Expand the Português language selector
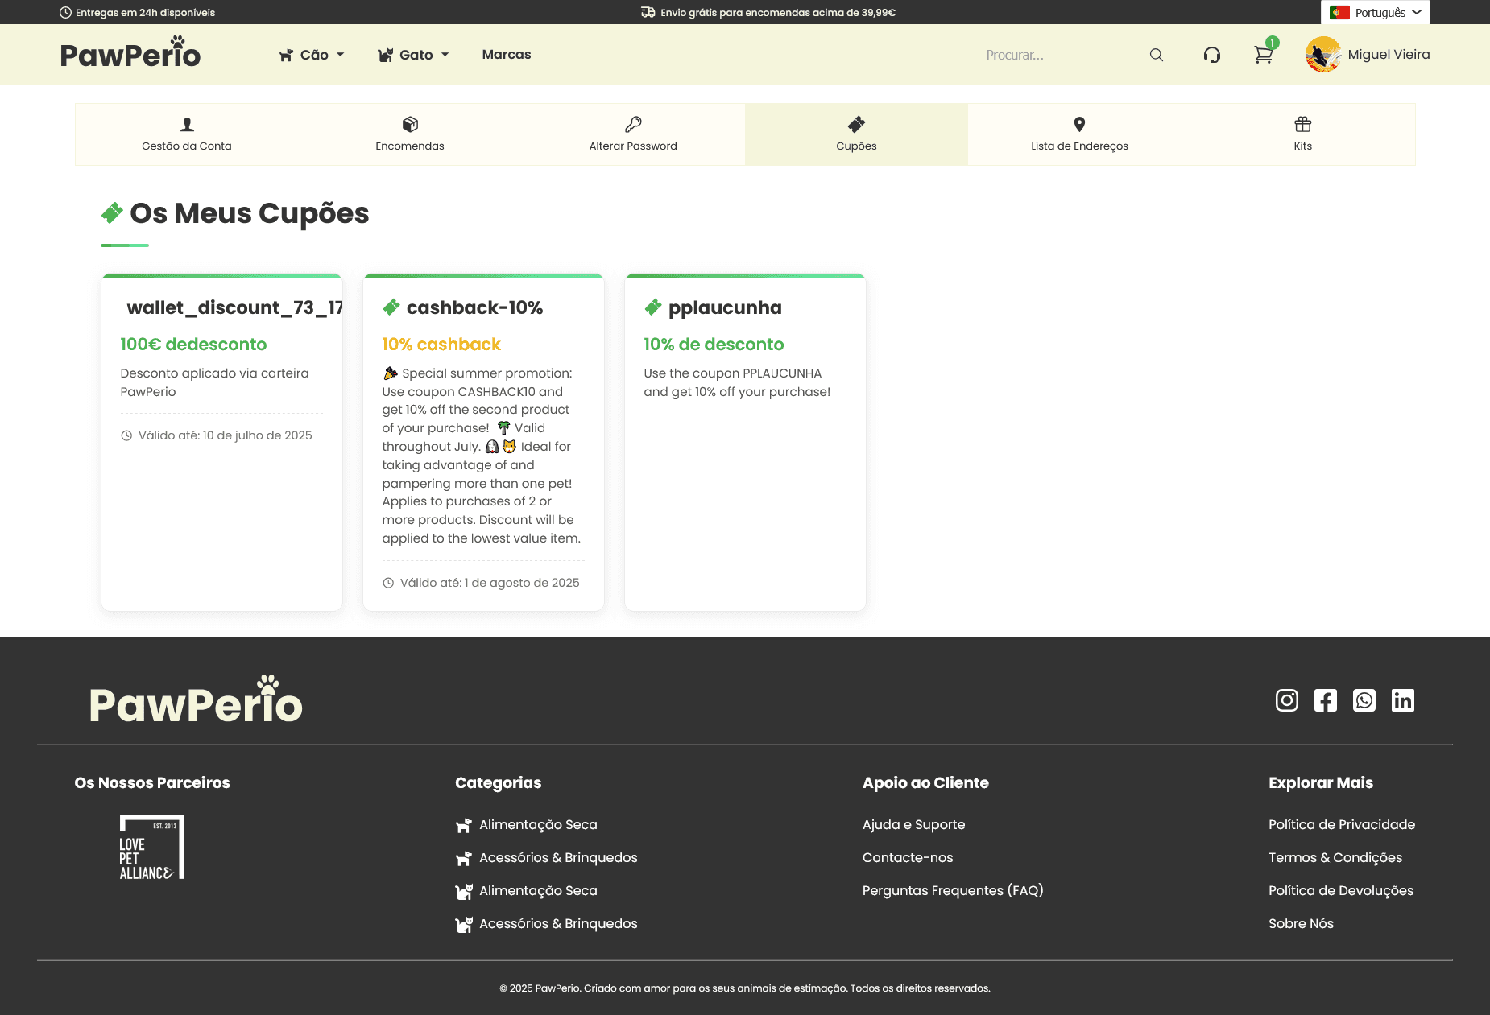The width and height of the screenshot is (1490, 1015). tap(1375, 12)
